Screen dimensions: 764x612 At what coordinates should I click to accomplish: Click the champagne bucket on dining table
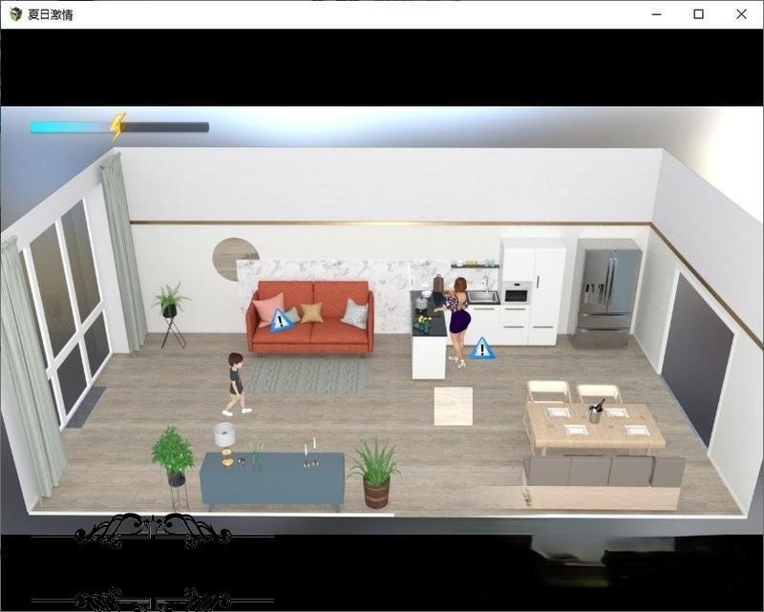[x=595, y=412]
